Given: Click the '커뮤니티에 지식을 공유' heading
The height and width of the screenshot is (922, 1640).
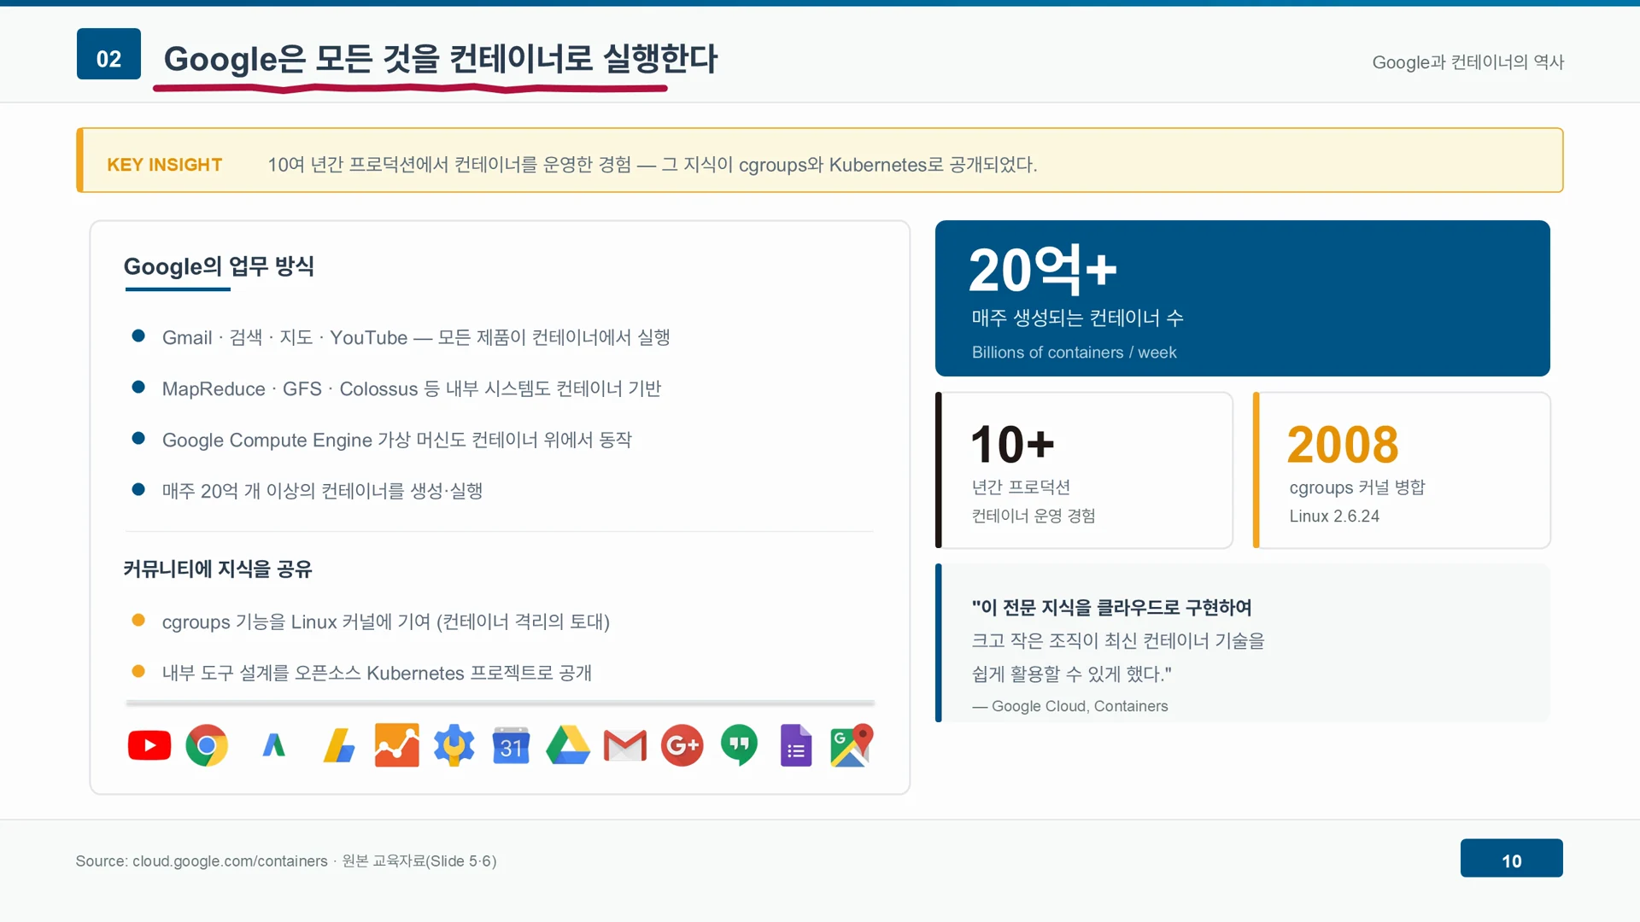Looking at the screenshot, I should 218,569.
